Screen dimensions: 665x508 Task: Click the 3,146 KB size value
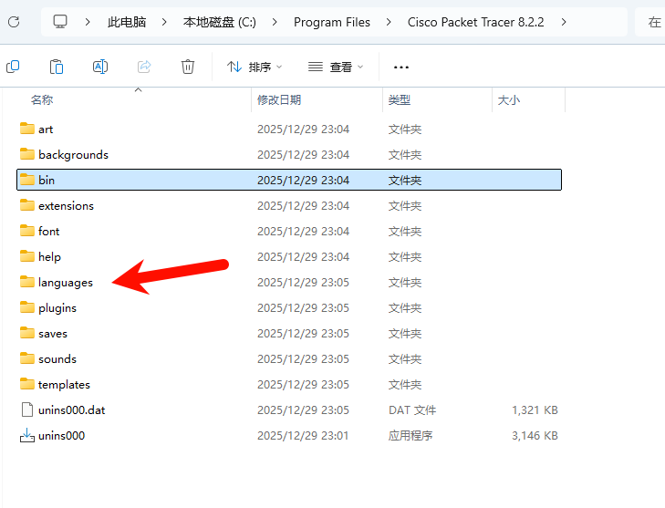tap(535, 435)
